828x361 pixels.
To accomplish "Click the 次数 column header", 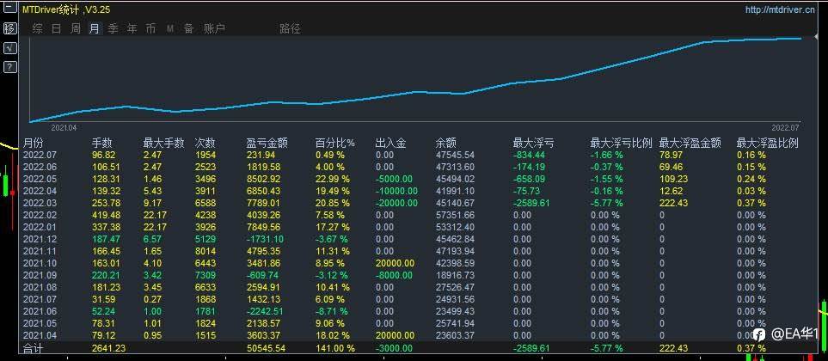I will (x=205, y=143).
